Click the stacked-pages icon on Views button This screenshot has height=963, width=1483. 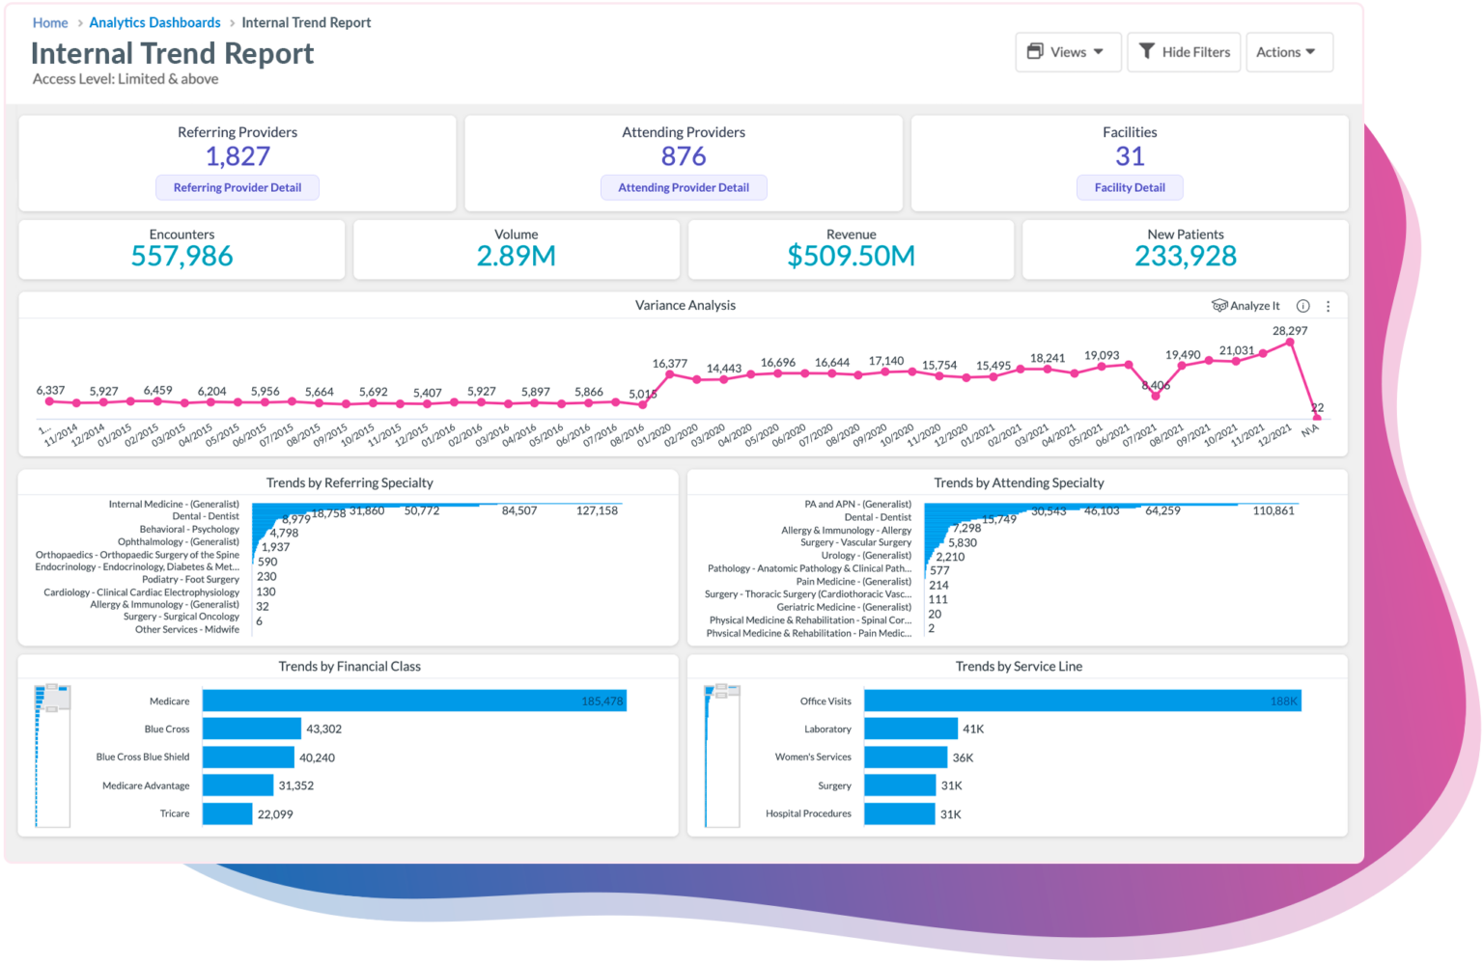1036,51
